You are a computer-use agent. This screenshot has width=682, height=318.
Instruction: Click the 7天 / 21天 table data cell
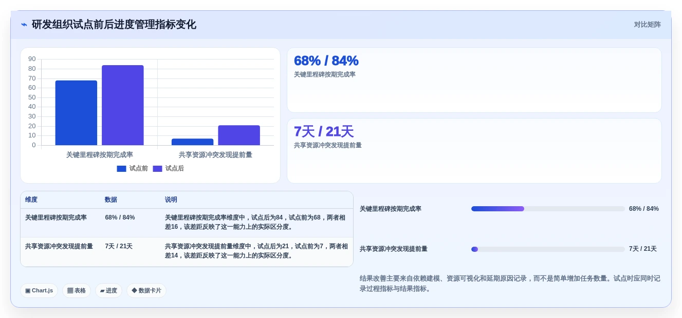119,246
